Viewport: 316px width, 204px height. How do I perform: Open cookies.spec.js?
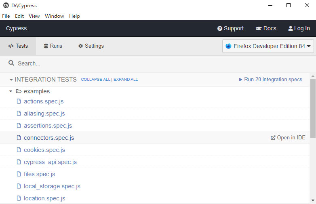coord(44,150)
